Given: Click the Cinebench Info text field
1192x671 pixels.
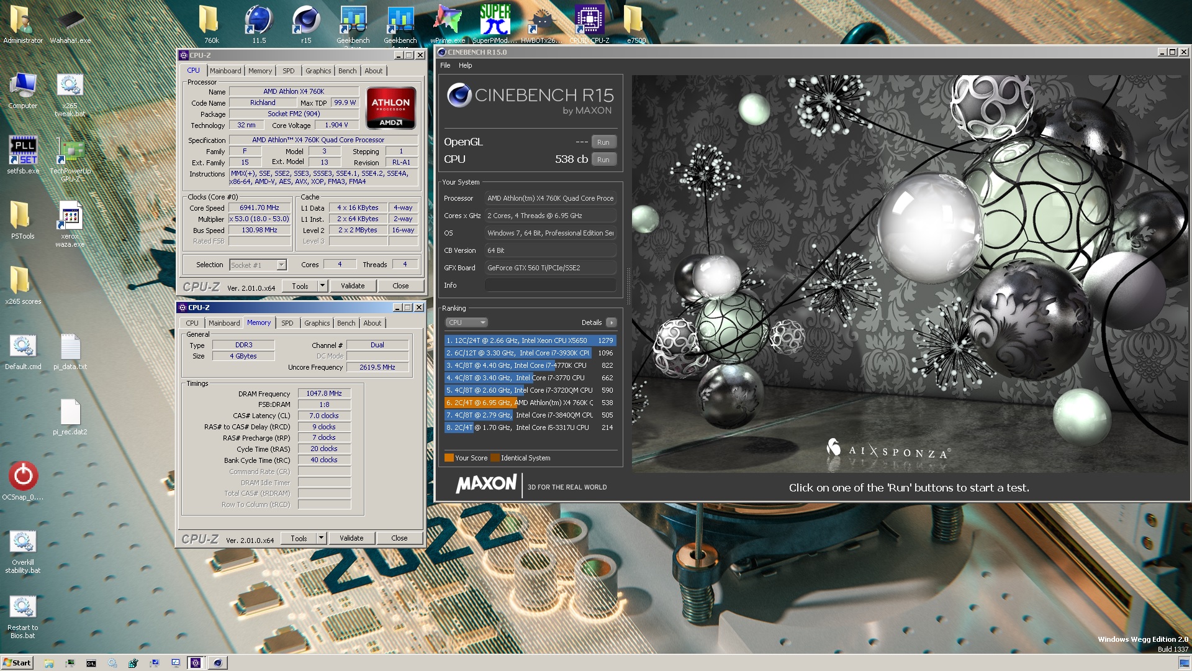Looking at the screenshot, I should tap(550, 285).
